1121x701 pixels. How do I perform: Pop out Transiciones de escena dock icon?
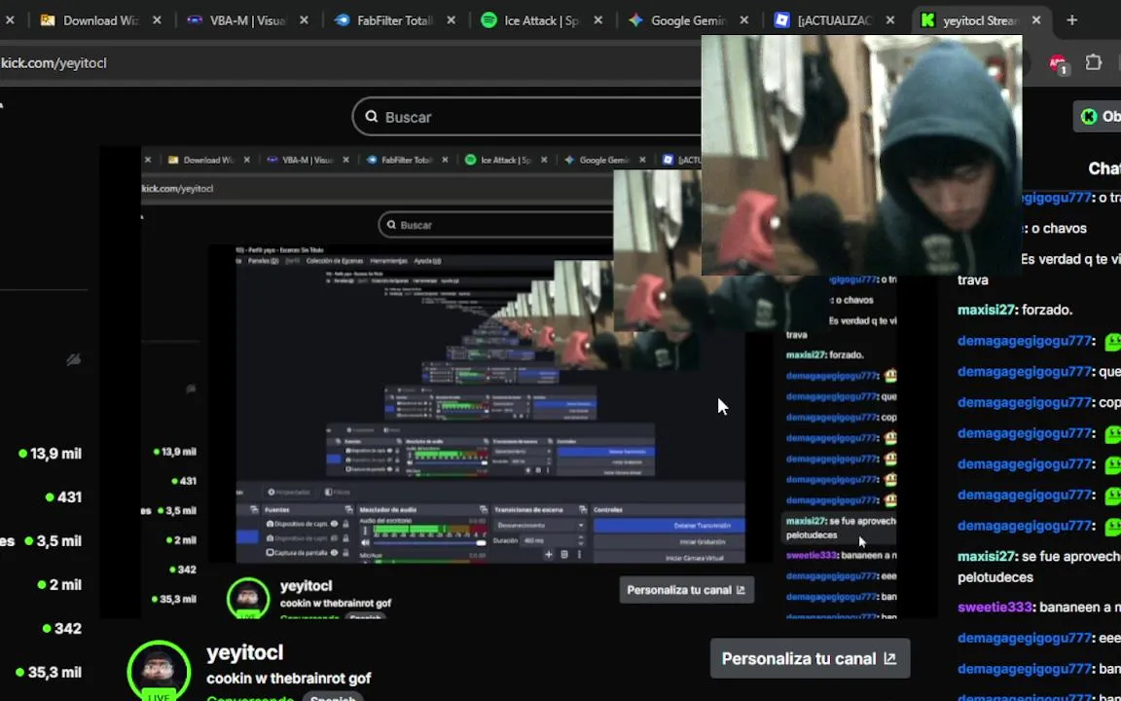pos(583,510)
